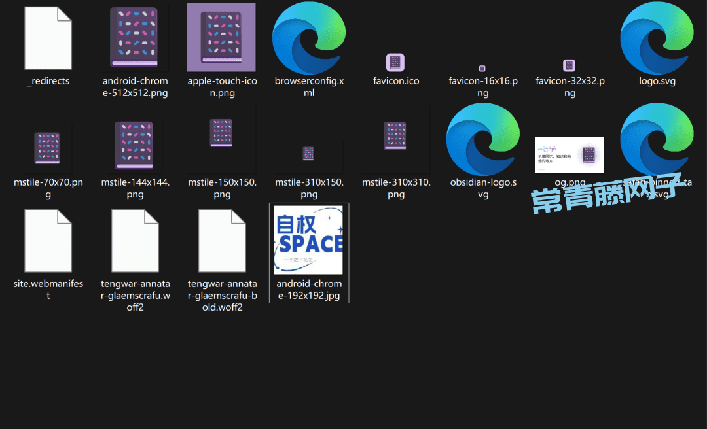Image resolution: width=707 pixels, height=429 pixels.
Task: Select the Edge icon of browserconfig.xml
Action: pyautogui.click(x=309, y=38)
